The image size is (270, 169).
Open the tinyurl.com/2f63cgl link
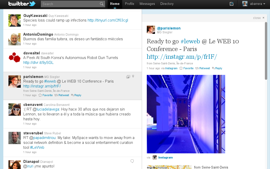pos(108,20)
